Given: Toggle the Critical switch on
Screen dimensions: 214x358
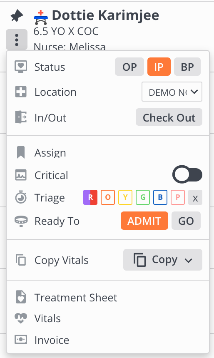Looking at the screenshot, I should pos(187,175).
